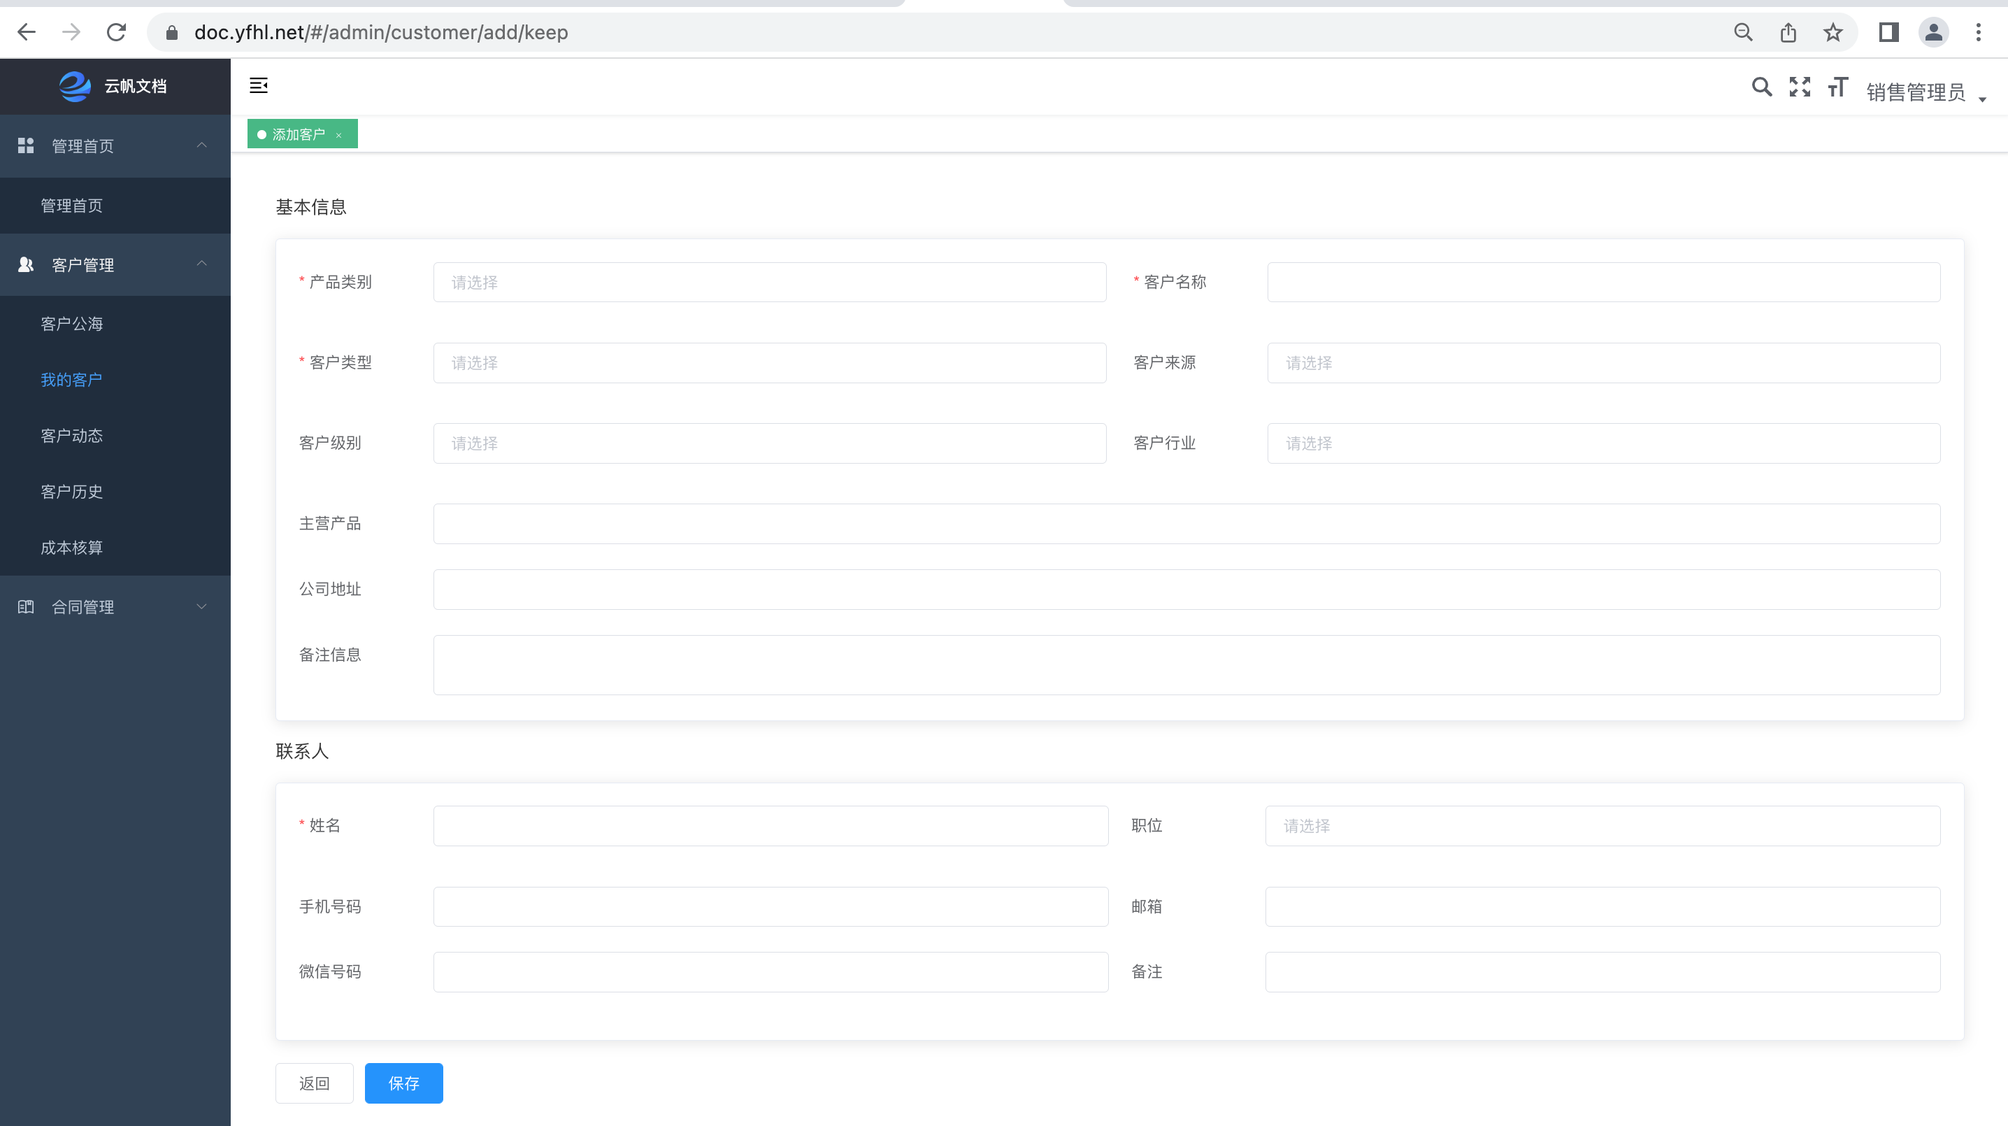Close the 添加客户 tab
2008x1126 pixels.
click(339, 135)
